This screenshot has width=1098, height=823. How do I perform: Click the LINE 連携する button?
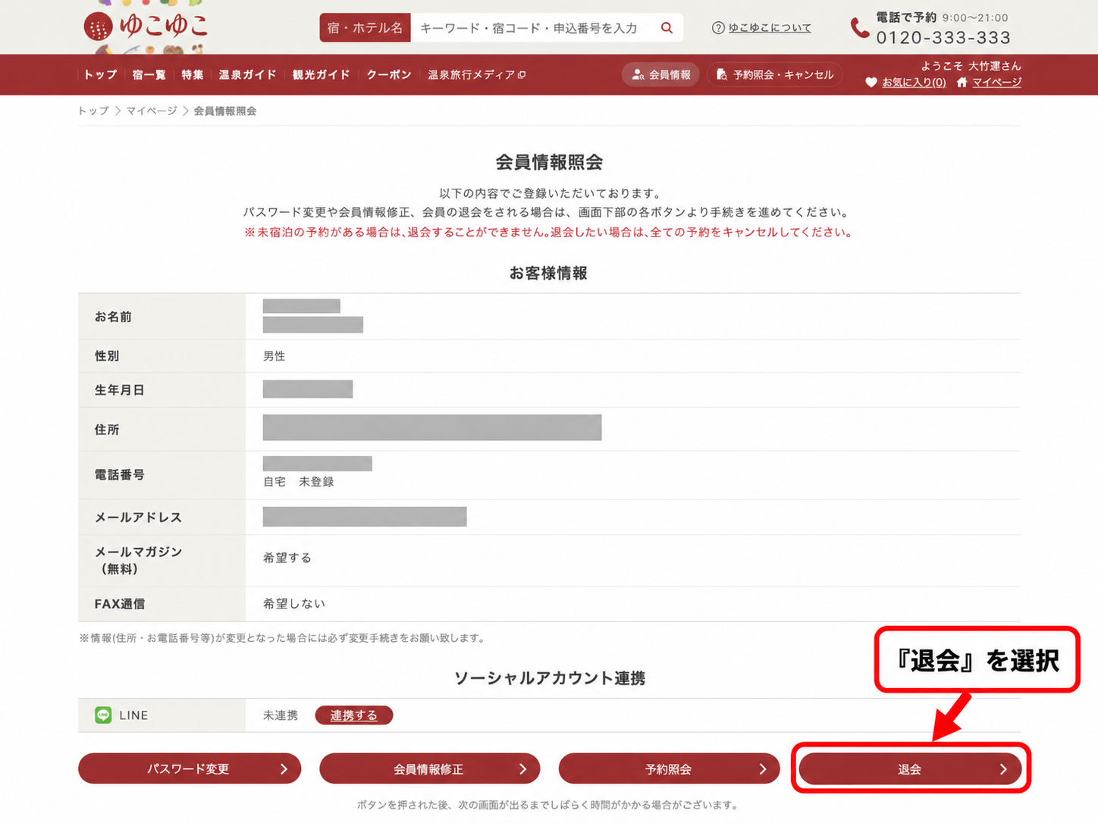click(x=354, y=715)
